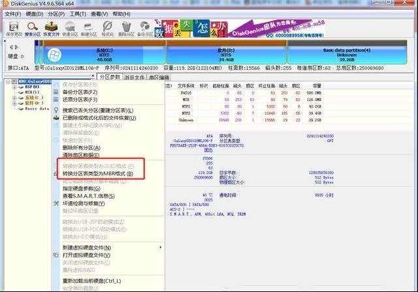Click the ESP(0) drive icon in the tree
The height and width of the screenshot is (292, 418).
21,87
